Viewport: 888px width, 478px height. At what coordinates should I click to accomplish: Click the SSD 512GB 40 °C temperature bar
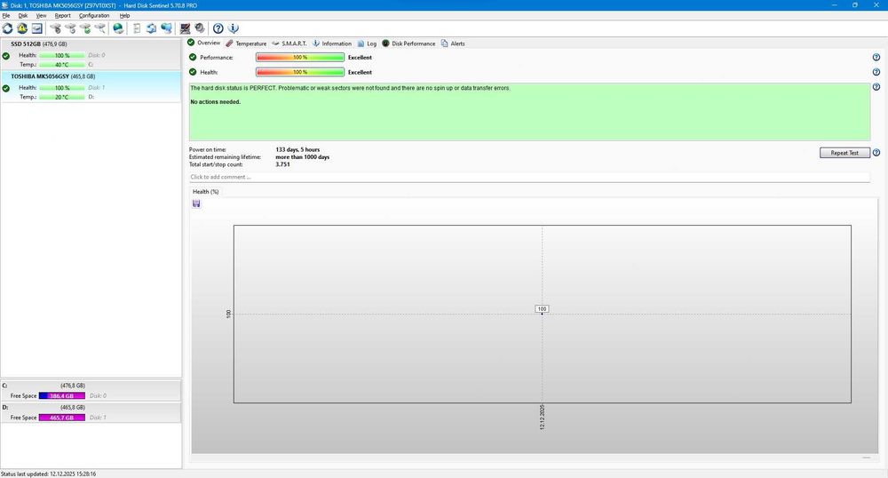62,65
